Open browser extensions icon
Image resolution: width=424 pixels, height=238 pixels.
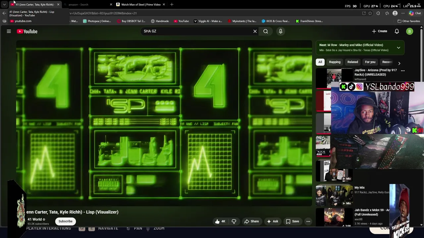coord(378,13)
